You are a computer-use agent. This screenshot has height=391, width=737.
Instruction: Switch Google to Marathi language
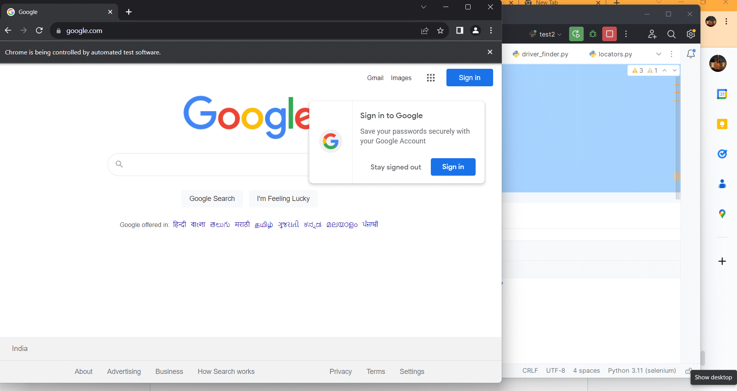click(x=242, y=224)
